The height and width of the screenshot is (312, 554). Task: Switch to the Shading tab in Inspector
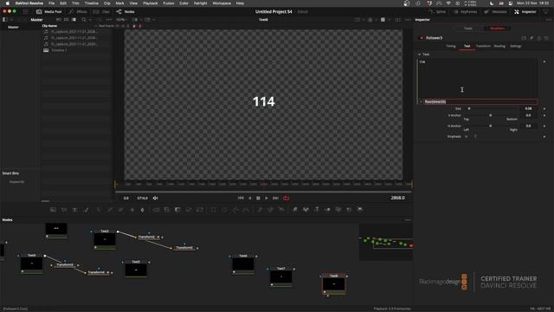click(x=499, y=46)
